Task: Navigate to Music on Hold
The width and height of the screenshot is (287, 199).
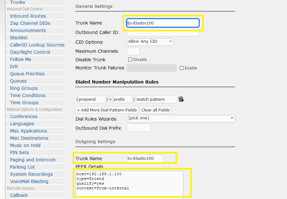Action: tap(25, 145)
